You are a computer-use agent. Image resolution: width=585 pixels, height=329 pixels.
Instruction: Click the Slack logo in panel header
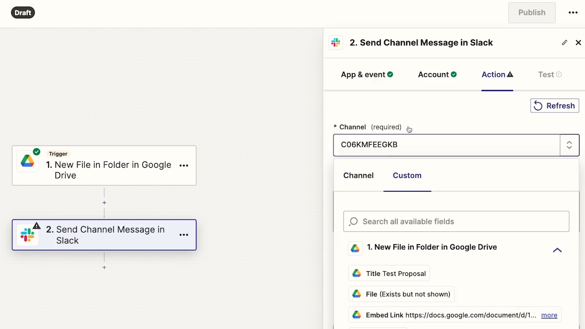tap(336, 43)
